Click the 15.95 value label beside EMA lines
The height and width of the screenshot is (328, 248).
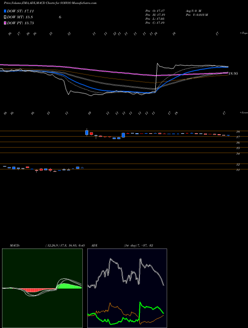[x=233, y=74]
